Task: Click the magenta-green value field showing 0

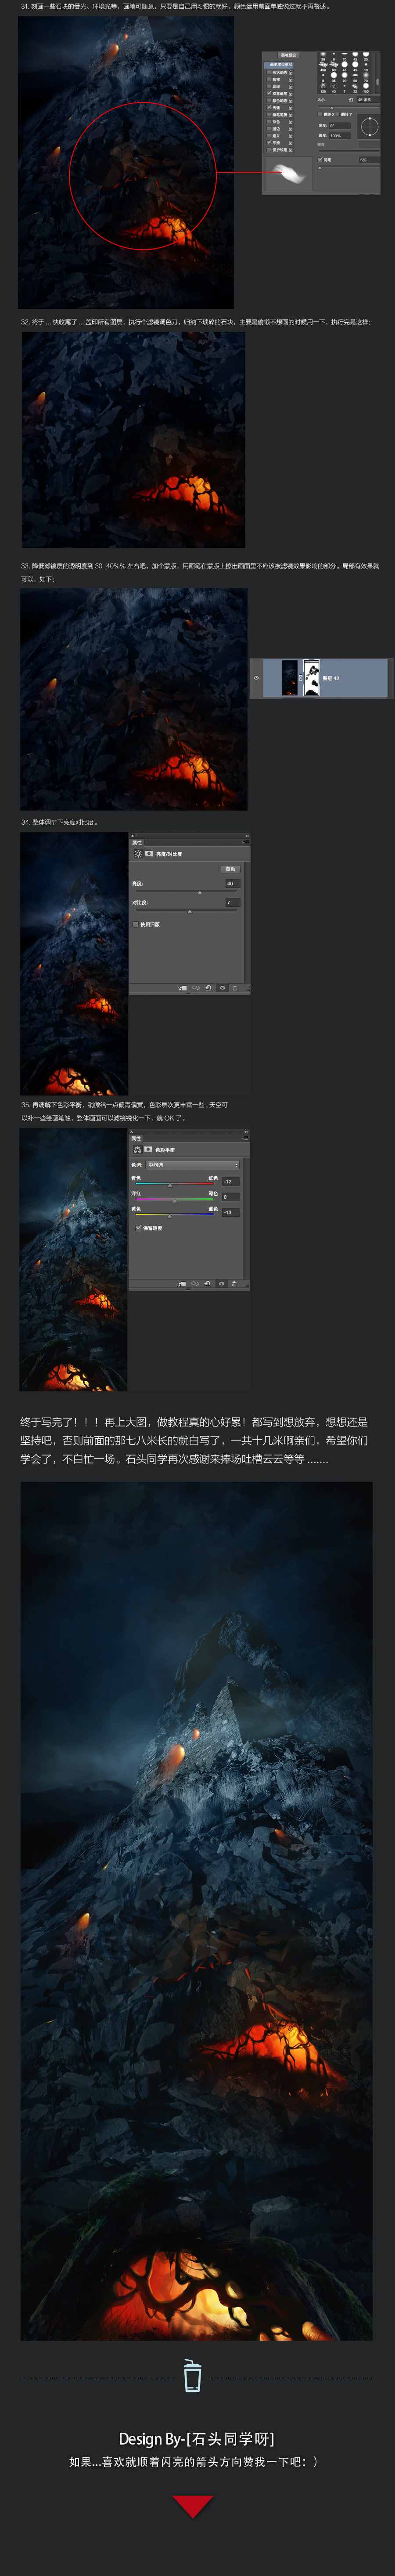Action: tap(231, 1197)
